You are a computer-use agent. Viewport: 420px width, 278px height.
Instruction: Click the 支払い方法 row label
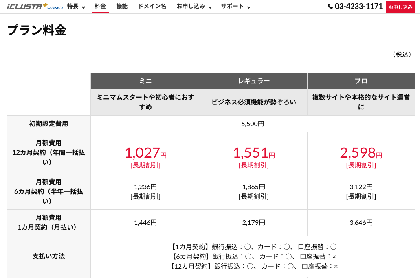[x=48, y=256]
